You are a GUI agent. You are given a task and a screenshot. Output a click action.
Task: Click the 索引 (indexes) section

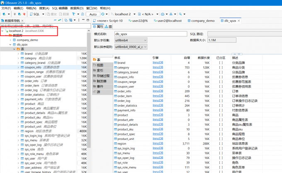tap(100, 70)
